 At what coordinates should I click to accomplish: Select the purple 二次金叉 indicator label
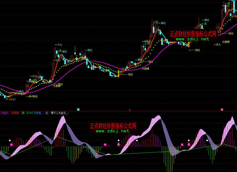(x=4, y=113)
